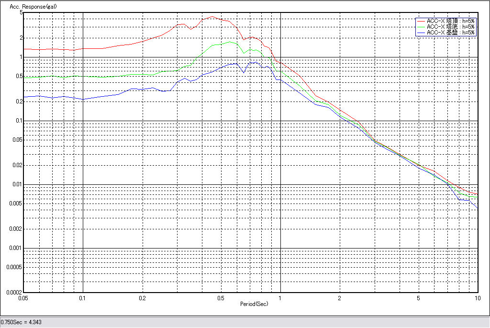Click the 0.0002 label on the vertical axis
The height and width of the screenshot is (328, 490).
(12, 292)
